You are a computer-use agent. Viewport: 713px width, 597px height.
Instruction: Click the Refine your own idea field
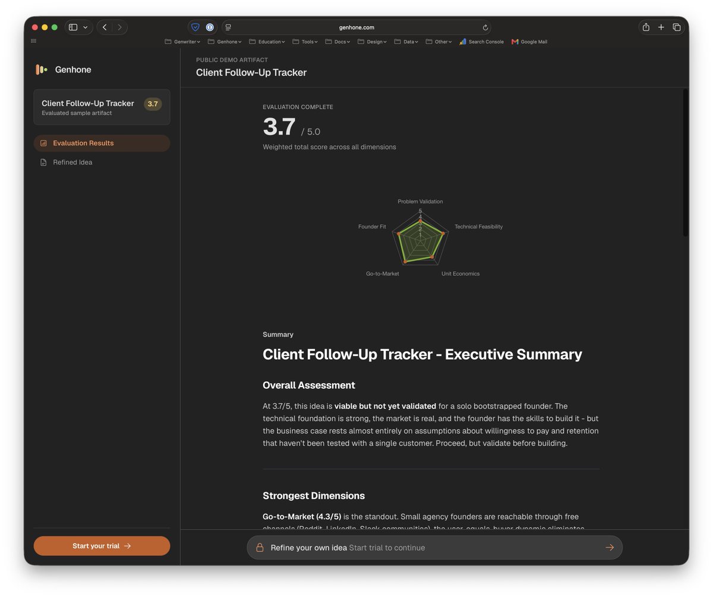[x=435, y=548]
